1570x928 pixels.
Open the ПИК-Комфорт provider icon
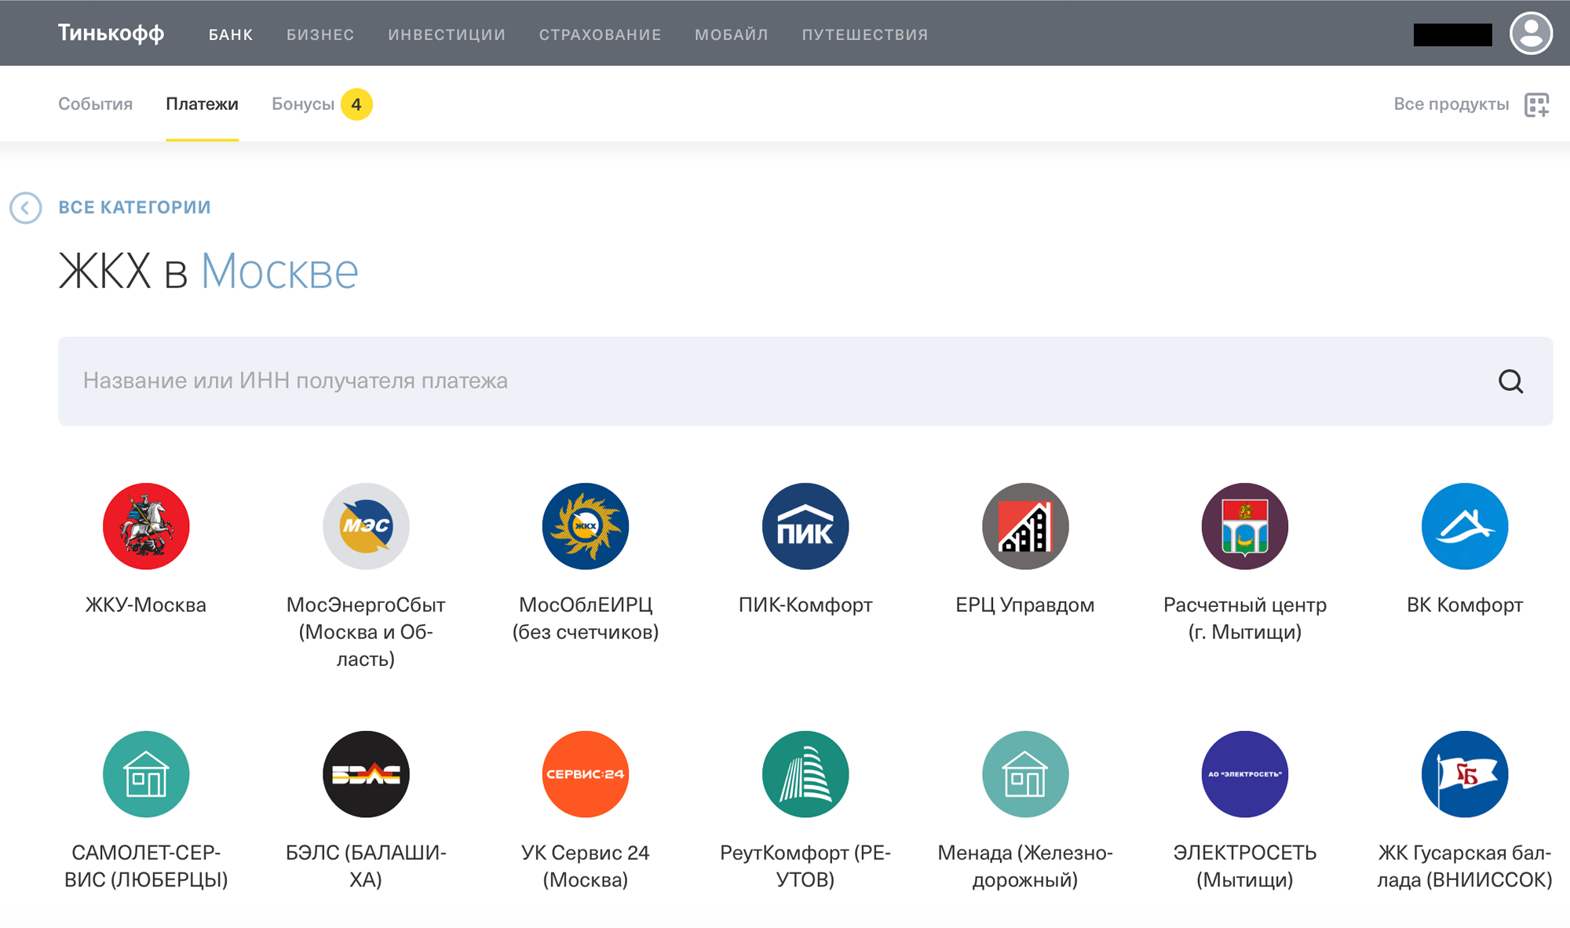(x=805, y=526)
